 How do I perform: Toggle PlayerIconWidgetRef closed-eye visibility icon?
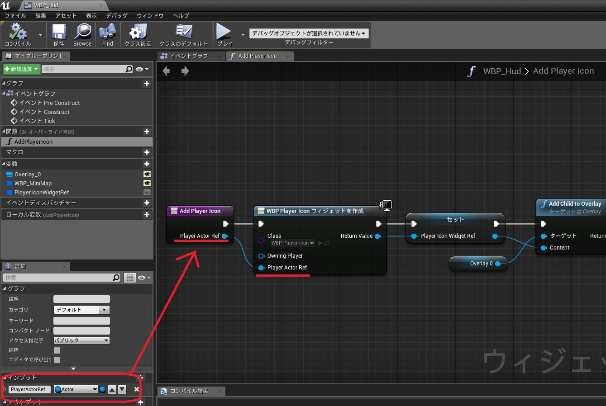(147, 193)
